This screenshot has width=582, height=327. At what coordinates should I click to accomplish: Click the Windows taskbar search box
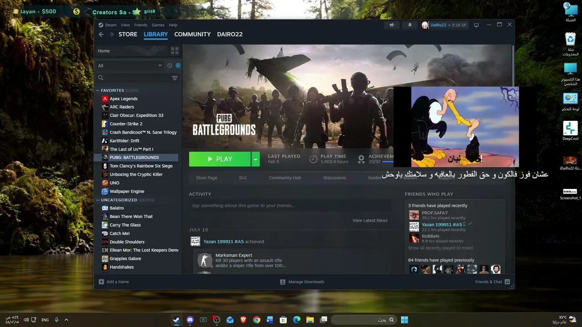[x=363, y=320]
